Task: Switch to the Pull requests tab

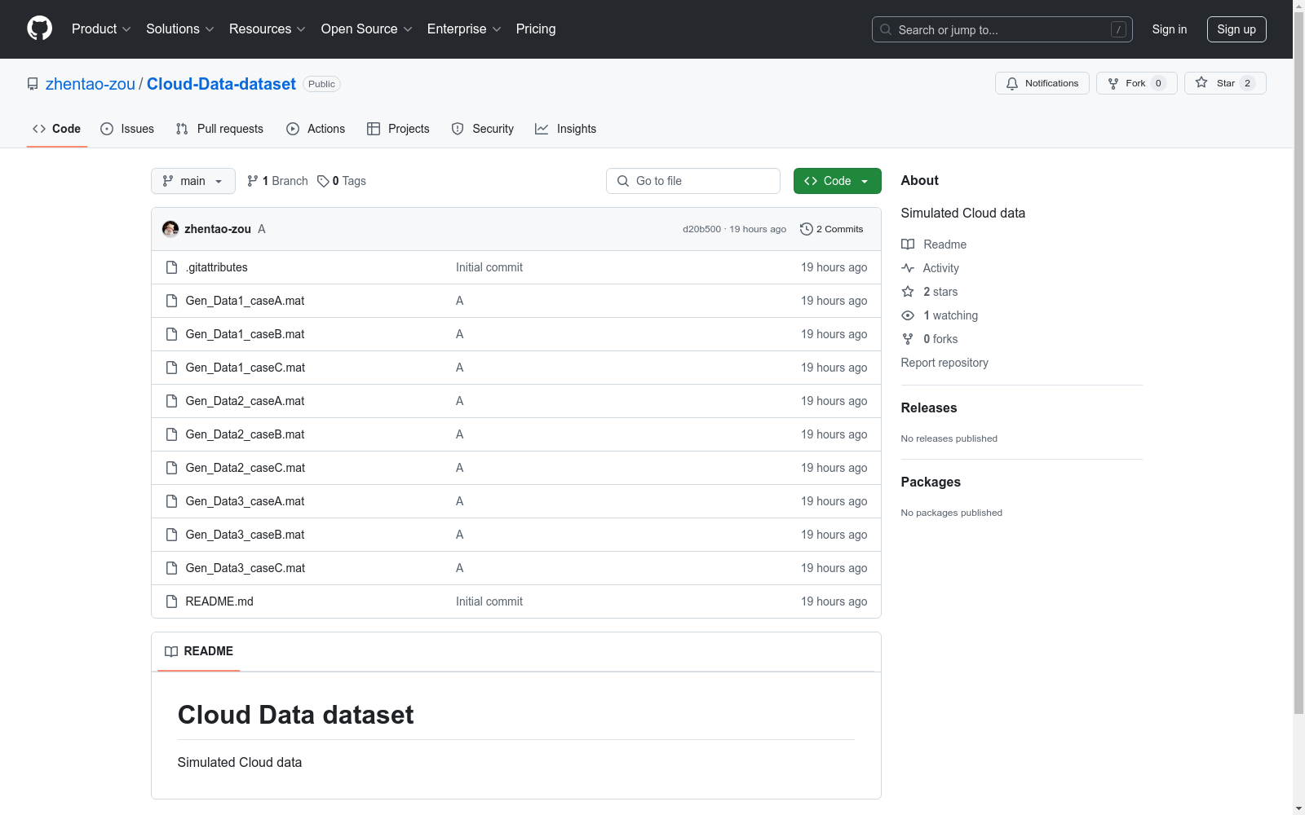Action: pos(219,129)
